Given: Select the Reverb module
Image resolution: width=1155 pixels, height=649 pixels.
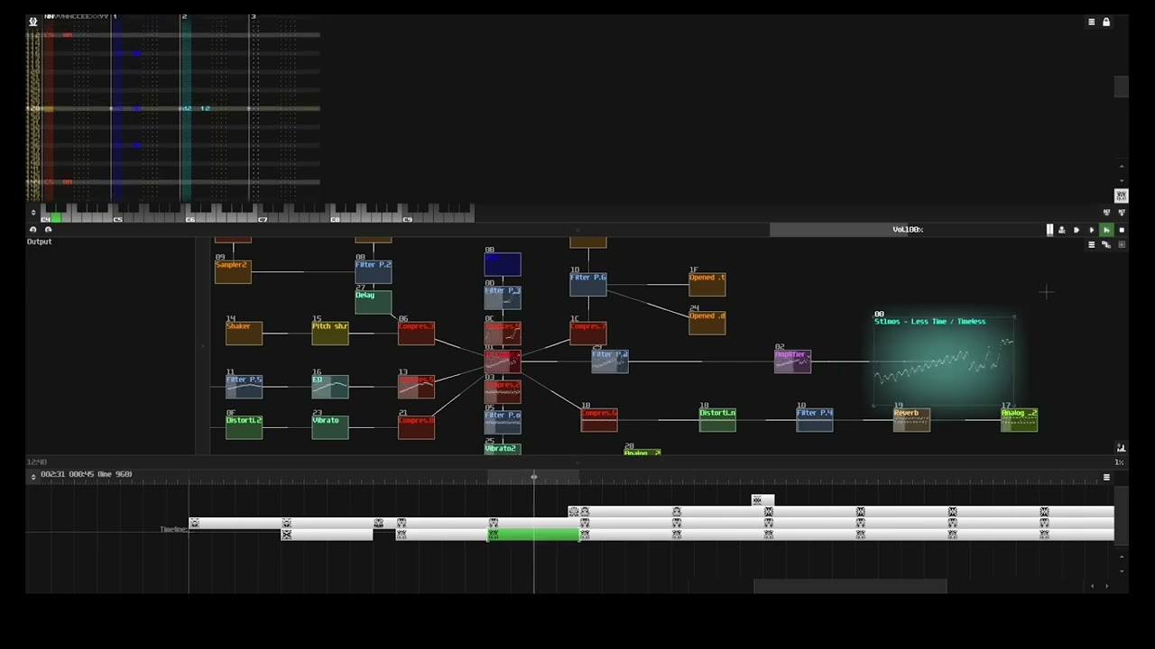Looking at the screenshot, I should tap(911, 420).
